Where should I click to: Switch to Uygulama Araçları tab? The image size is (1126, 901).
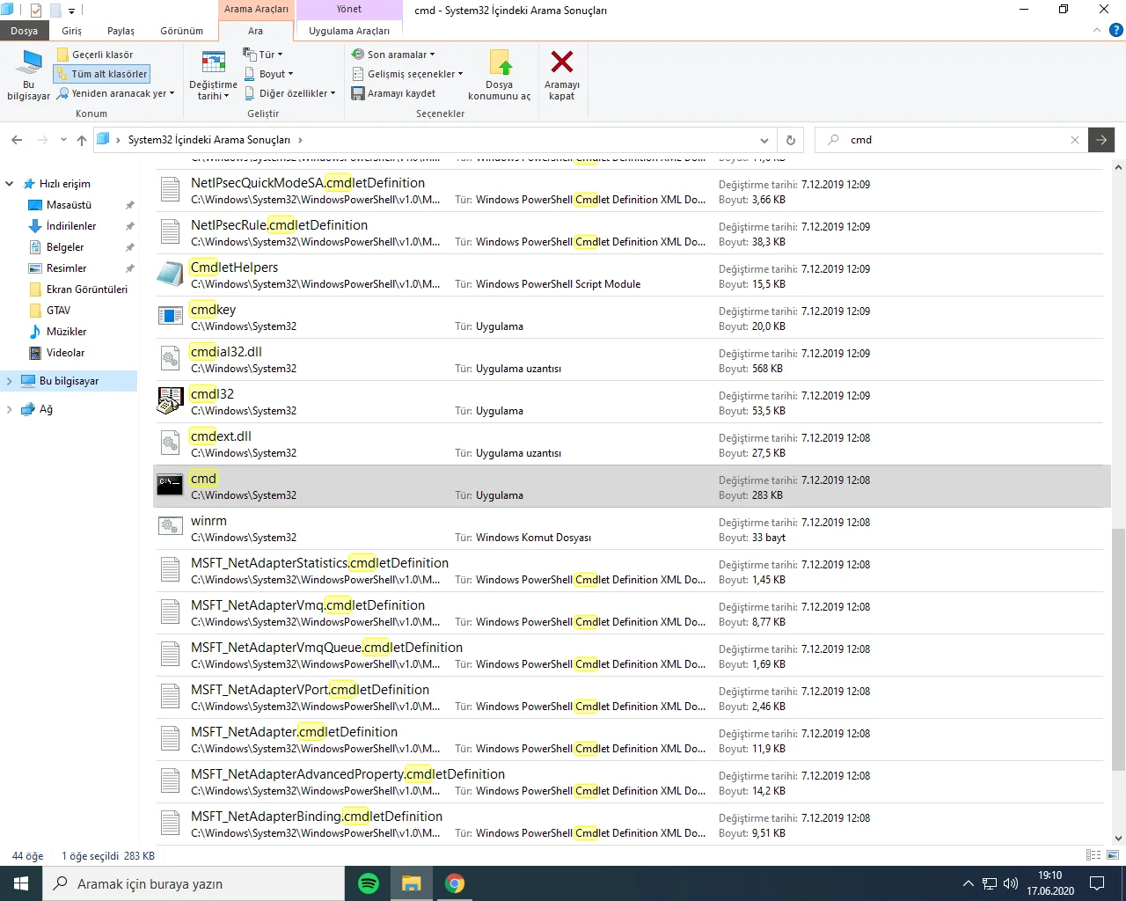point(349,31)
